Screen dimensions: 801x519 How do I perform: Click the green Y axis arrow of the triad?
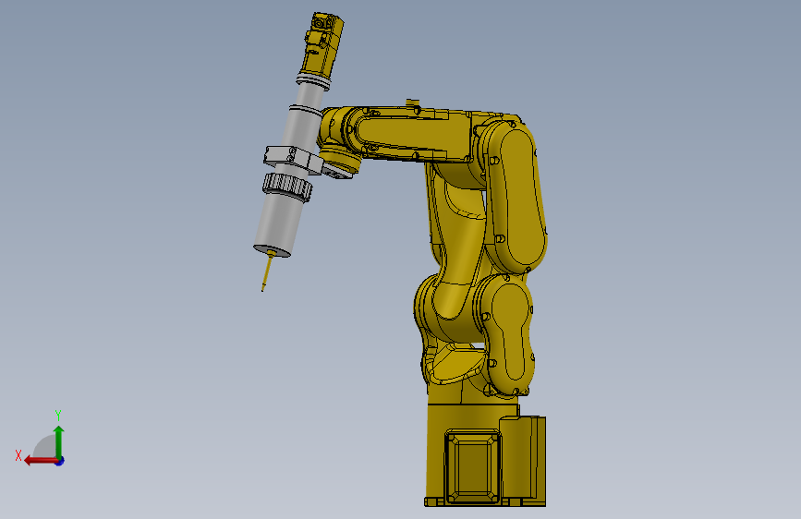coord(59,441)
